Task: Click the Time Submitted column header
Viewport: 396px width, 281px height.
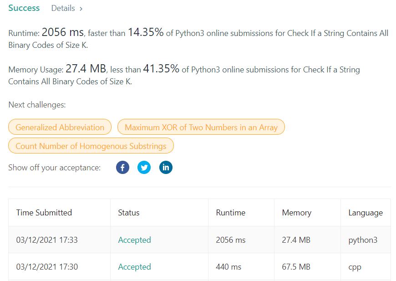Action: (x=44, y=213)
